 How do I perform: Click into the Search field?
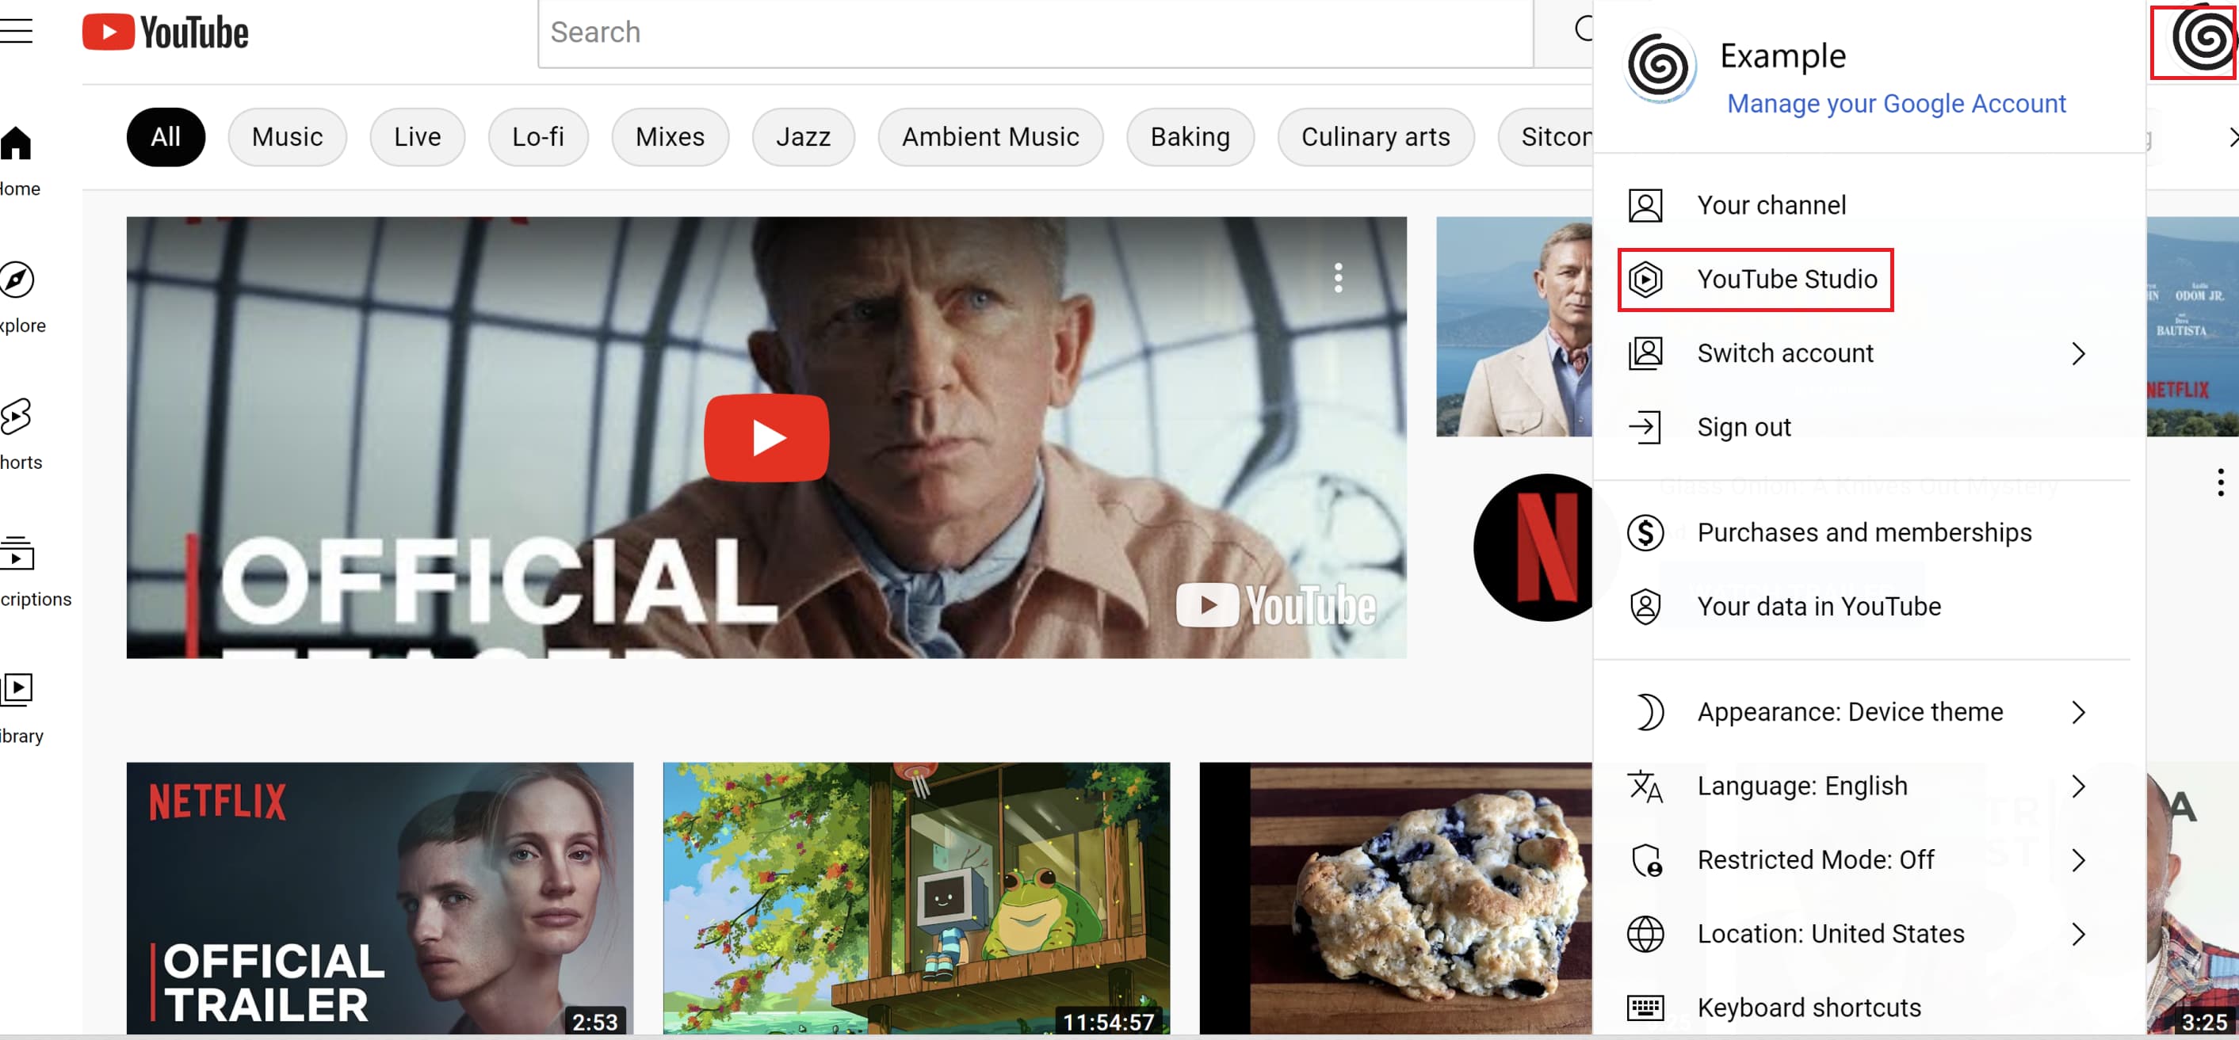[x=1034, y=33]
